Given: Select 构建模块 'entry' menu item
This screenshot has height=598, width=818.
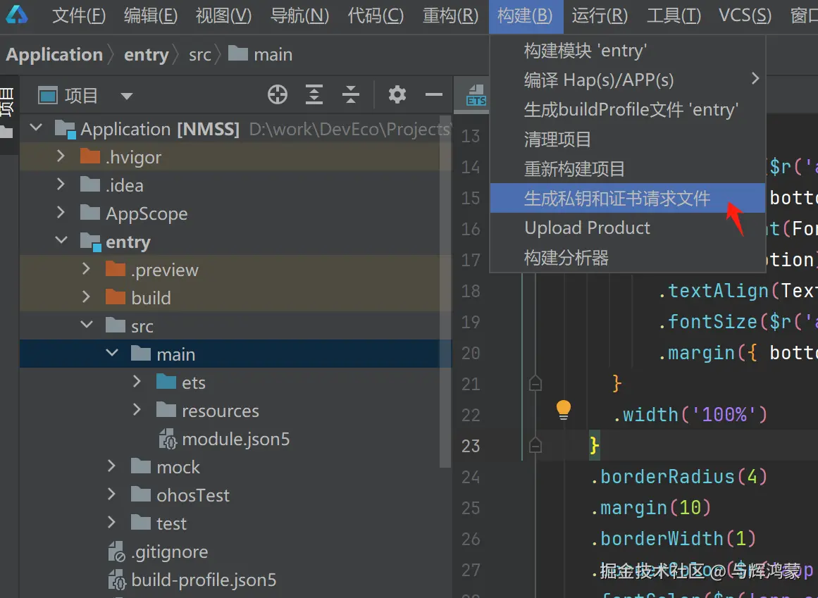Looking at the screenshot, I should (628, 51).
